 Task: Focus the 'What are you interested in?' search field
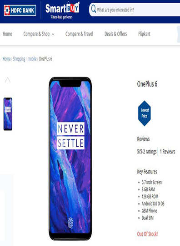pos(135,10)
